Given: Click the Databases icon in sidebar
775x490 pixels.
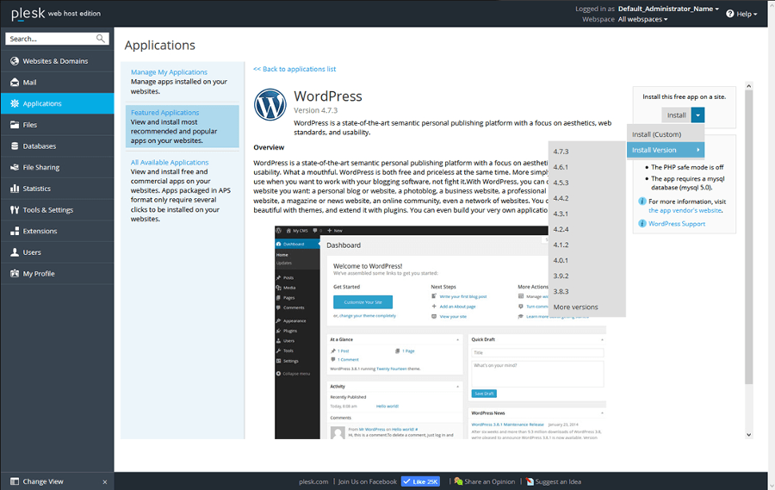Looking at the screenshot, I should [x=15, y=146].
